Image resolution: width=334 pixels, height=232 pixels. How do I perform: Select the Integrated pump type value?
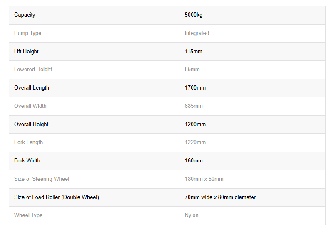(197, 33)
